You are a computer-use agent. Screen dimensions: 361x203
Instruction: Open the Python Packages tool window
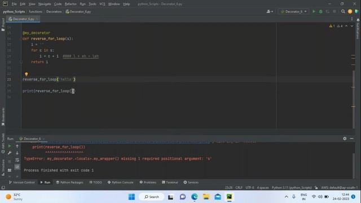pyautogui.click(x=69, y=182)
